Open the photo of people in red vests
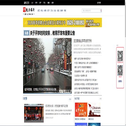This screenshot has width=126, height=126. (34, 113)
